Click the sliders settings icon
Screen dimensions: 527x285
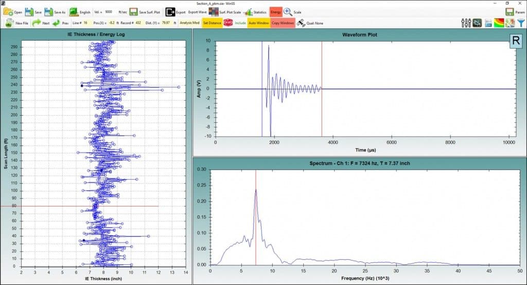tap(467, 23)
